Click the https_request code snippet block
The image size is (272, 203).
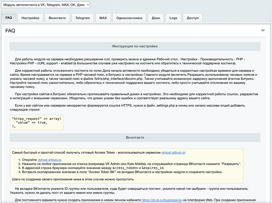pyautogui.click(x=36, y=122)
